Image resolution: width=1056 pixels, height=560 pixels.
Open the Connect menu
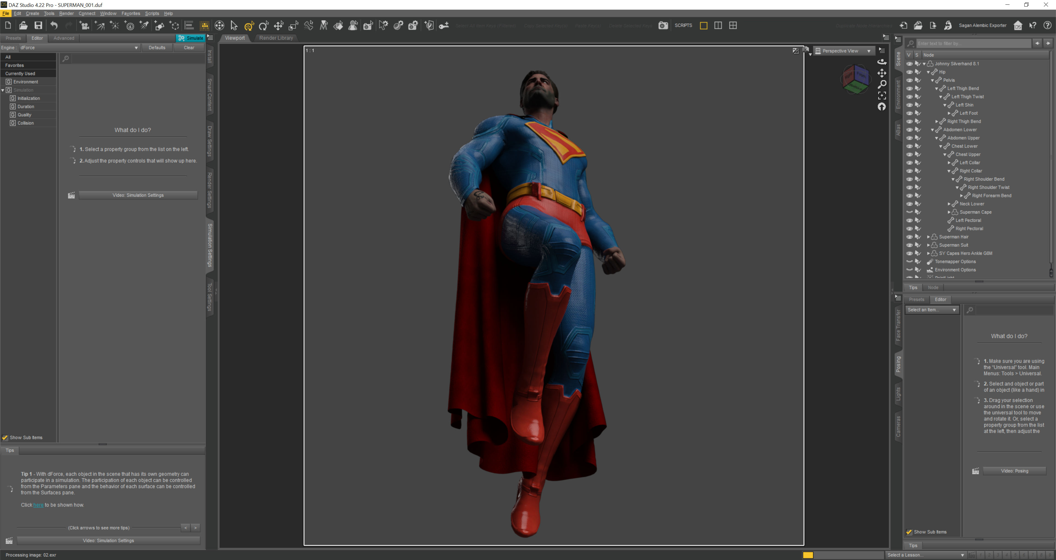pyautogui.click(x=87, y=13)
